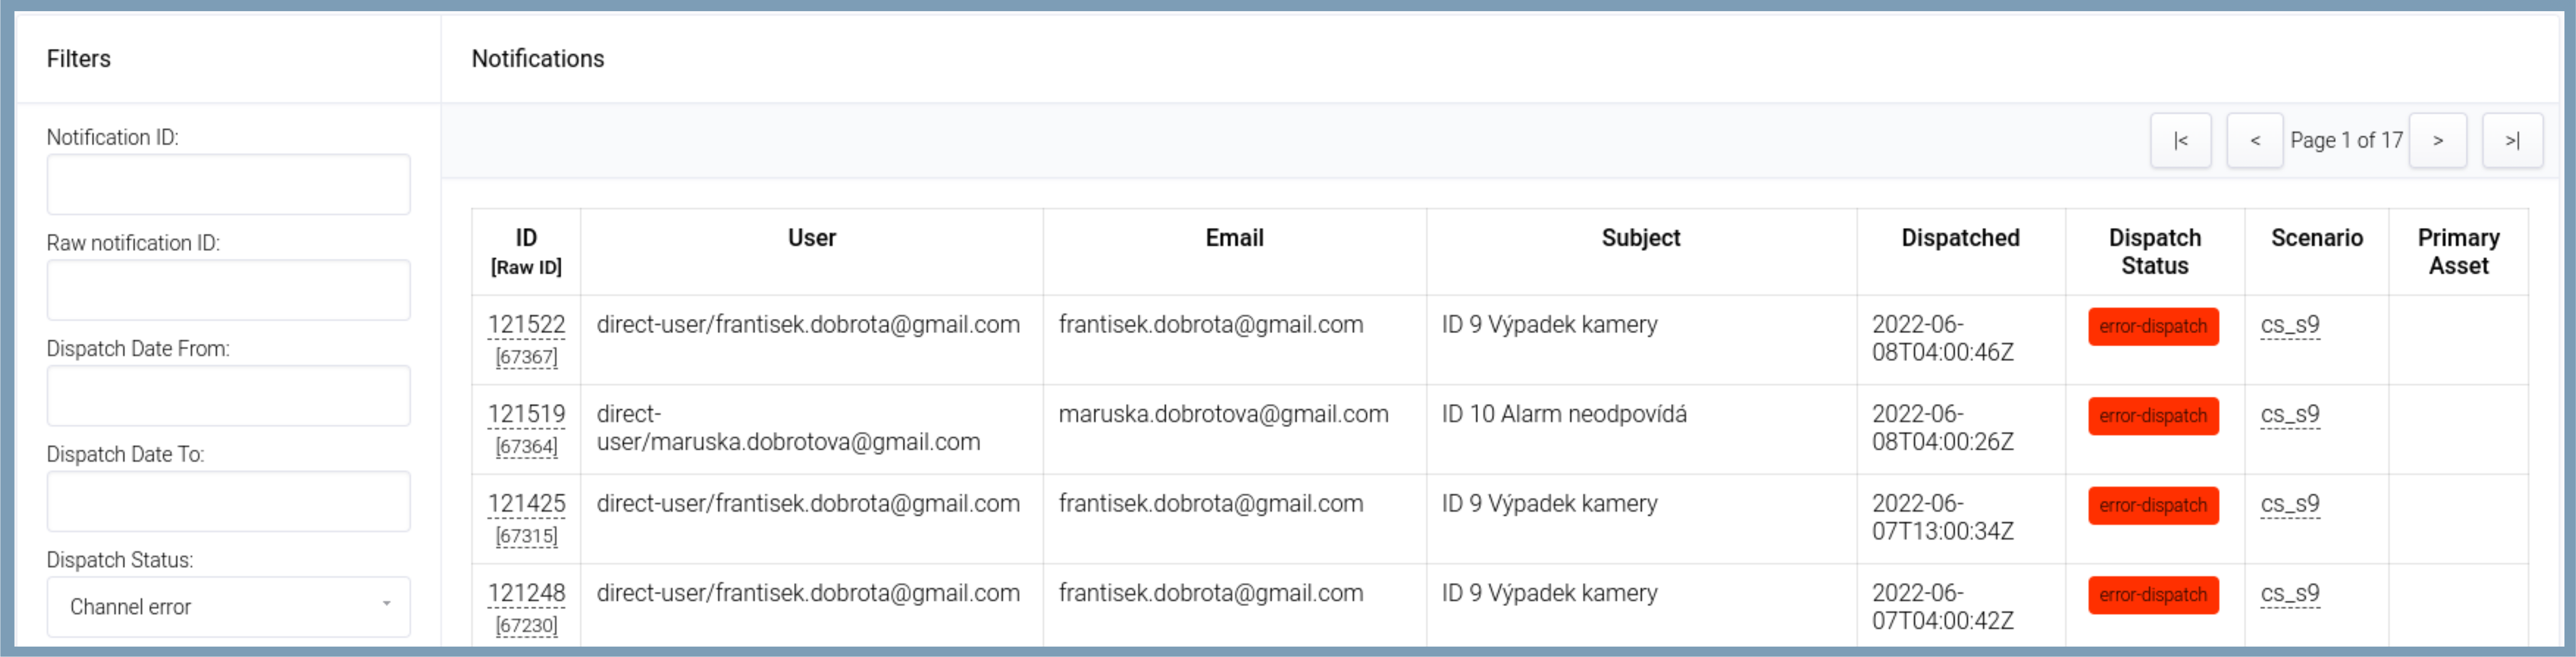Image resolution: width=2576 pixels, height=657 pixels.
Task: Click the Notification ID input field
Action: (x=228, y=185)
